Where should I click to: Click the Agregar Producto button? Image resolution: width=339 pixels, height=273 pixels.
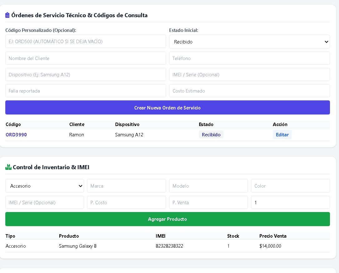(x=168, y=219)
